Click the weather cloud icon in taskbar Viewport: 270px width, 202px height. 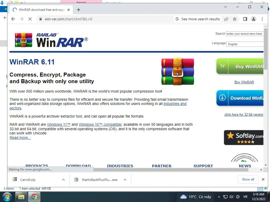coord(184,197)
